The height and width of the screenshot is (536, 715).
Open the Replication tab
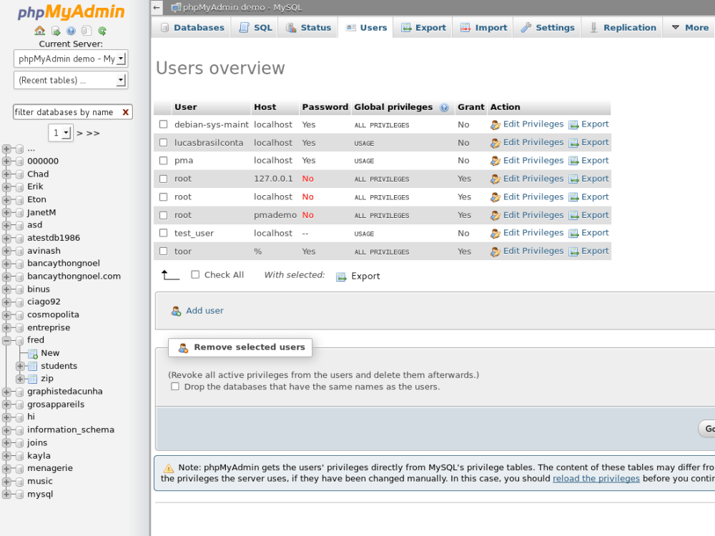point(622,27)
